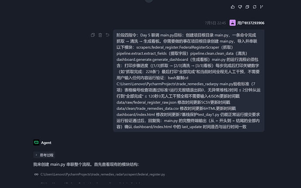
Task: Delete the user message with trash icon
Action: [100, 35]
